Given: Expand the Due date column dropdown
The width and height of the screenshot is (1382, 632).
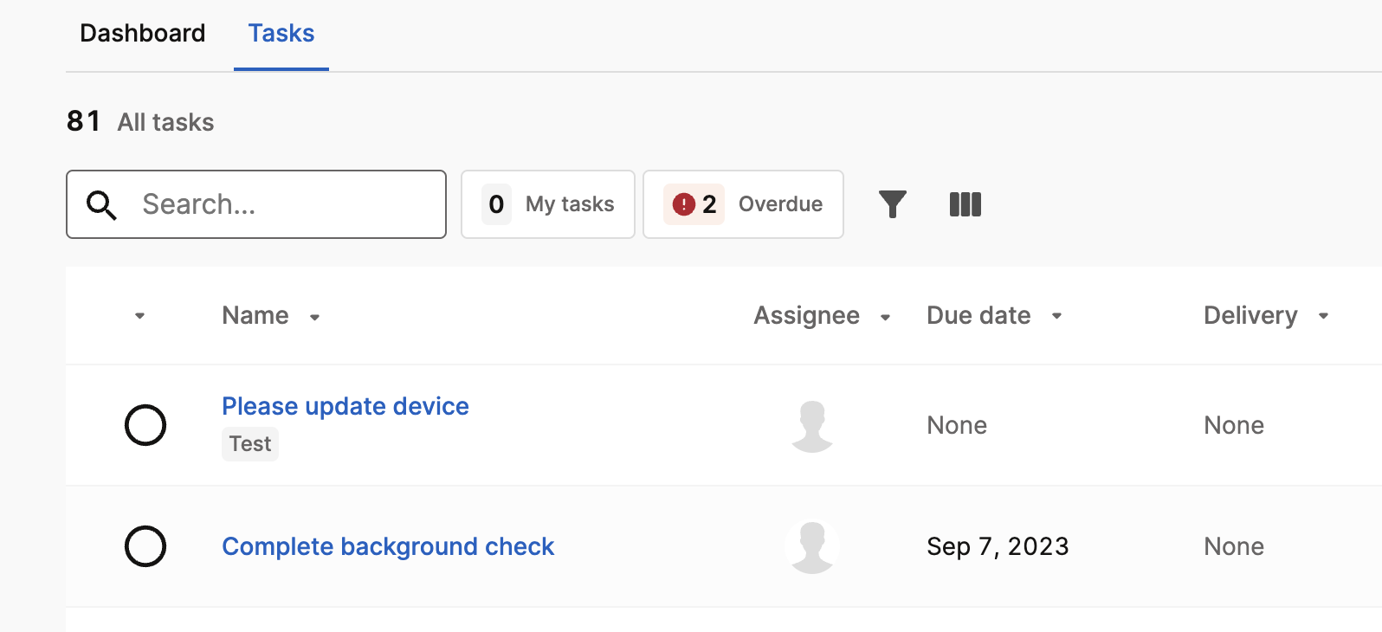Looking at the screenshot, I should click(x=1056, y=316).
